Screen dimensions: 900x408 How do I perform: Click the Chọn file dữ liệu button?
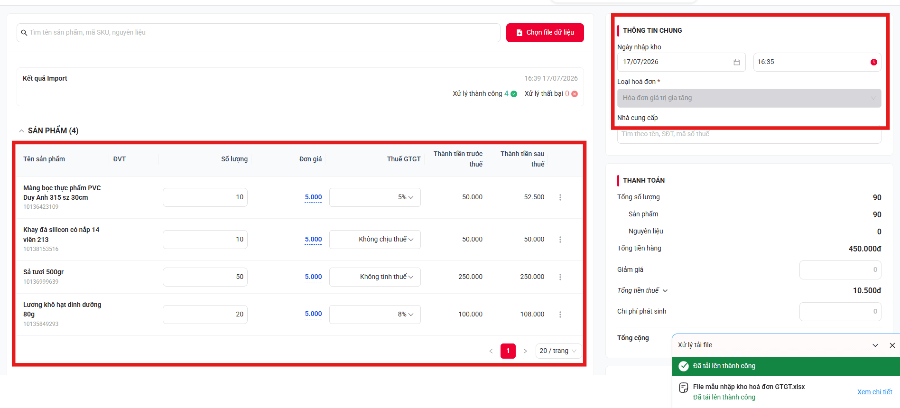tap(545, 33)
